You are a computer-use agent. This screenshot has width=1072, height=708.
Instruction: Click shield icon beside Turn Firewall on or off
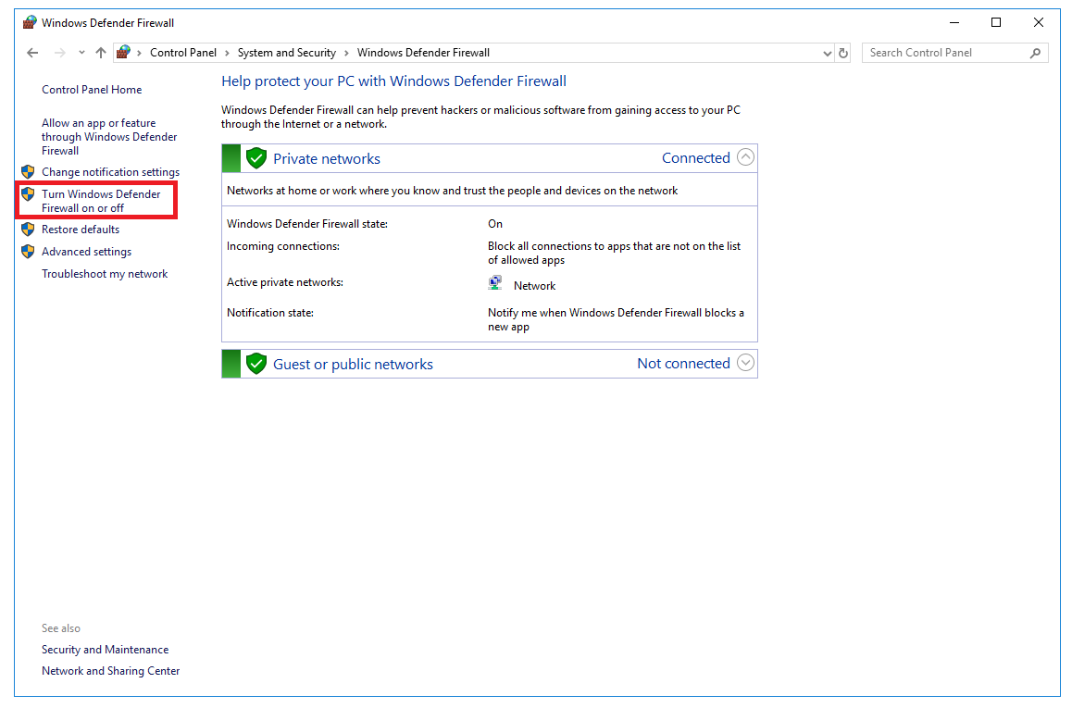[x=28, y=194]
